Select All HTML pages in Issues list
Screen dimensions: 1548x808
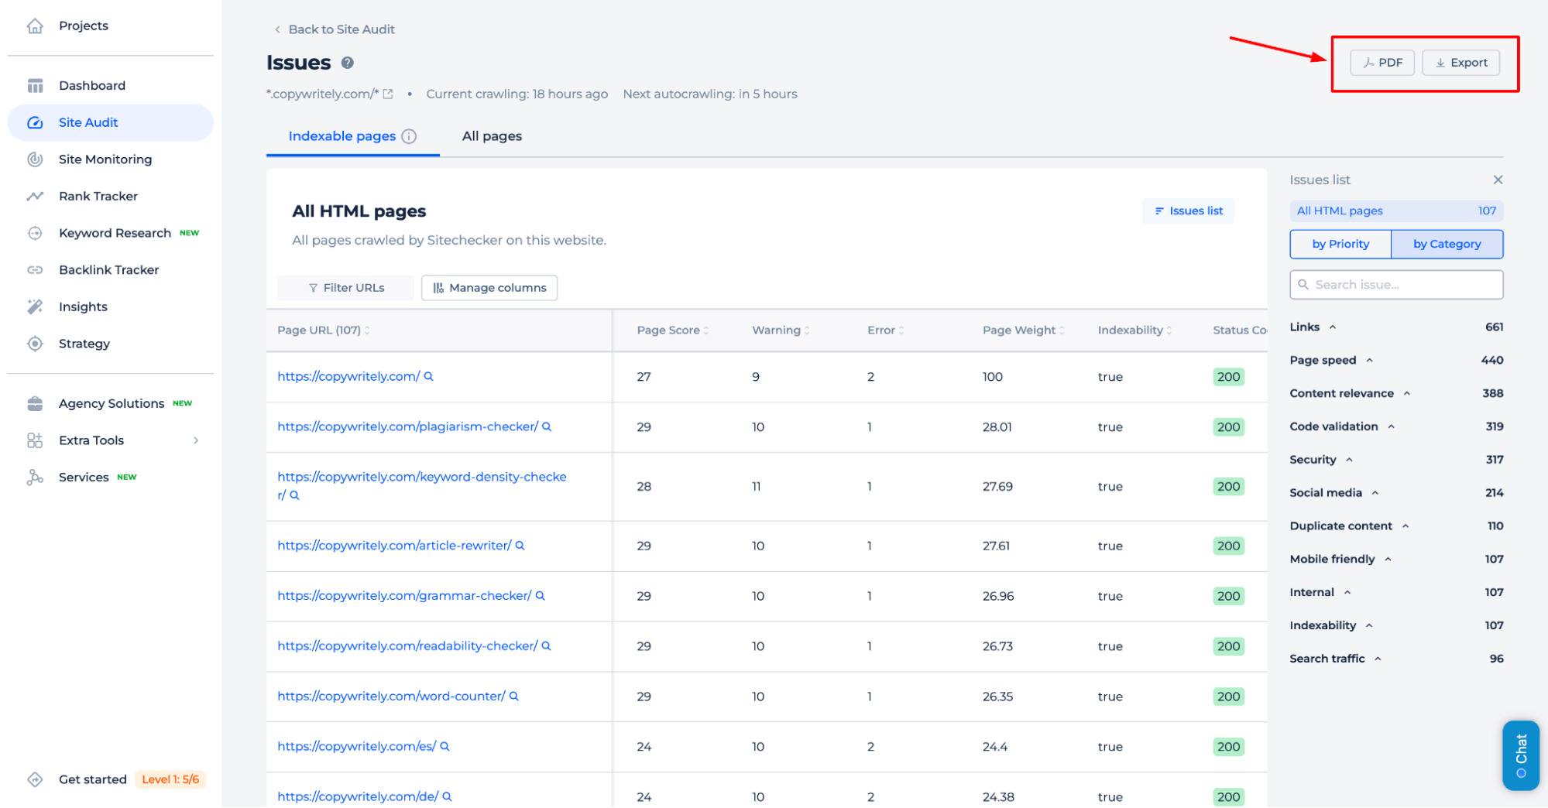[1396, 211]
